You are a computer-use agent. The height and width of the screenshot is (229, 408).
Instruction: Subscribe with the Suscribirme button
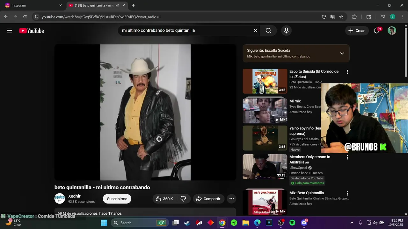(117, 199)
